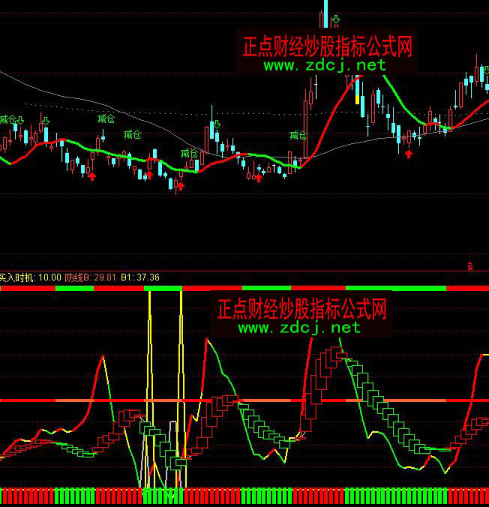489x507 pixels.
Task: Select the rightmost red up arrow marker
Action: (409, 154)
